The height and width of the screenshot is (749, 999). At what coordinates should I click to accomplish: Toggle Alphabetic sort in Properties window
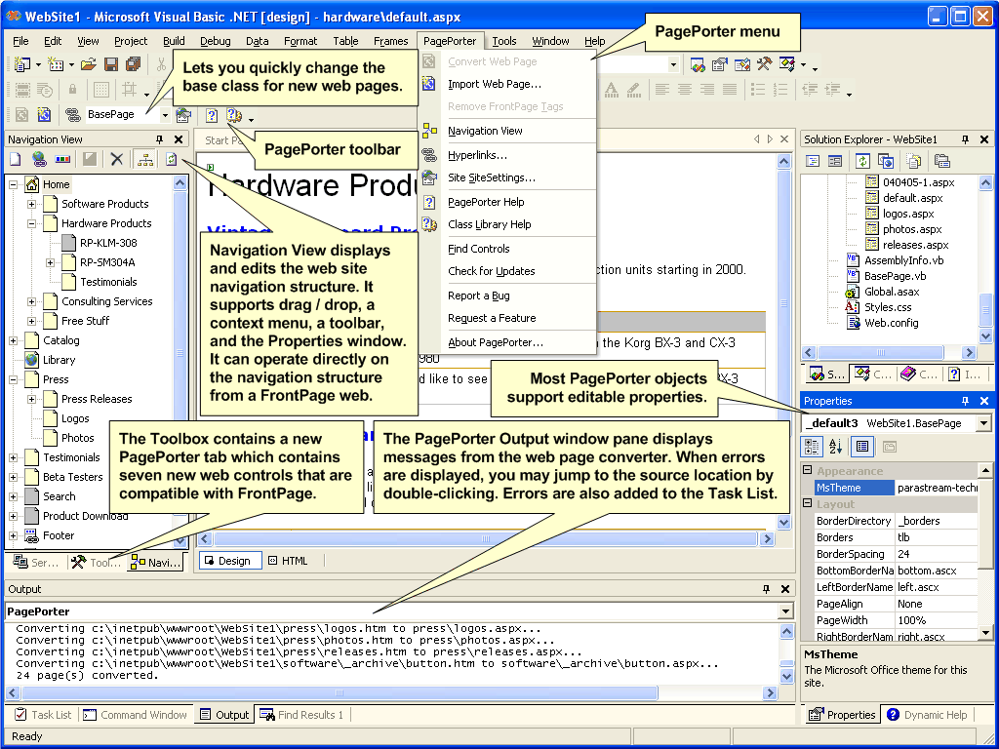coord(836,447)
